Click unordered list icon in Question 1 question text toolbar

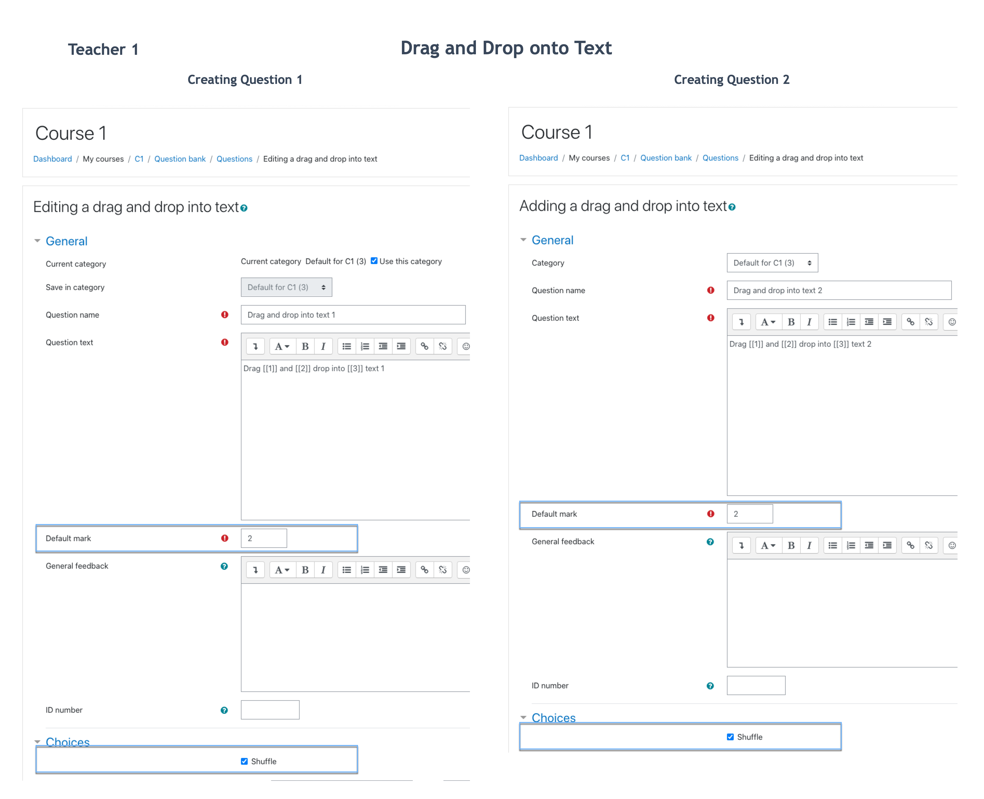coord(347,347)
